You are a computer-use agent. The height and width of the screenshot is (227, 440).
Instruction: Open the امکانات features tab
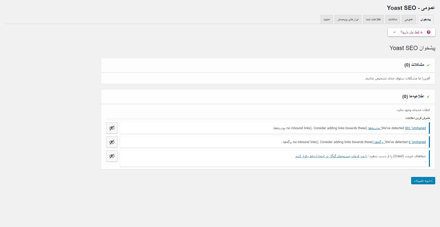point(393,19)
